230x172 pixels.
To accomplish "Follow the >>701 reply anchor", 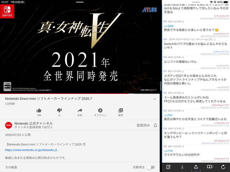I will pos(168,115).
